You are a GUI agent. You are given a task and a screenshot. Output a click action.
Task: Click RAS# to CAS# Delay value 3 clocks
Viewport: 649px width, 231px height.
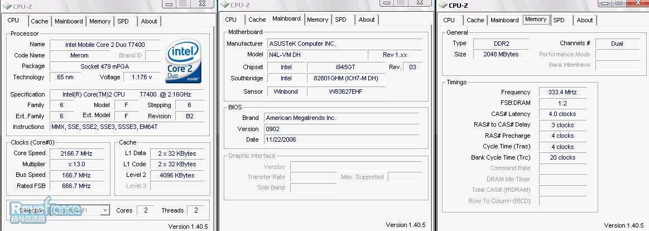[x=563, y=125]
